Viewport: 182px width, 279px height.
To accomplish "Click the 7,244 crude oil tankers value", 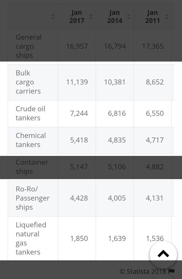I will point(79,113).
